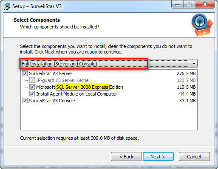Click the setup installer icon in title bar
This screenshot has height=169, width=218.
pyautogui.click(x=7, y=6)
